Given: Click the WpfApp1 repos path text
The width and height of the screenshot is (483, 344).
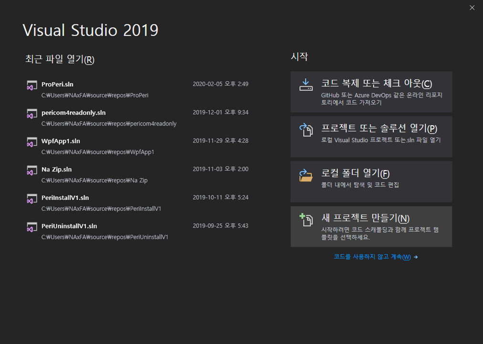Looking at the screenshot, I should coord(98,152).
